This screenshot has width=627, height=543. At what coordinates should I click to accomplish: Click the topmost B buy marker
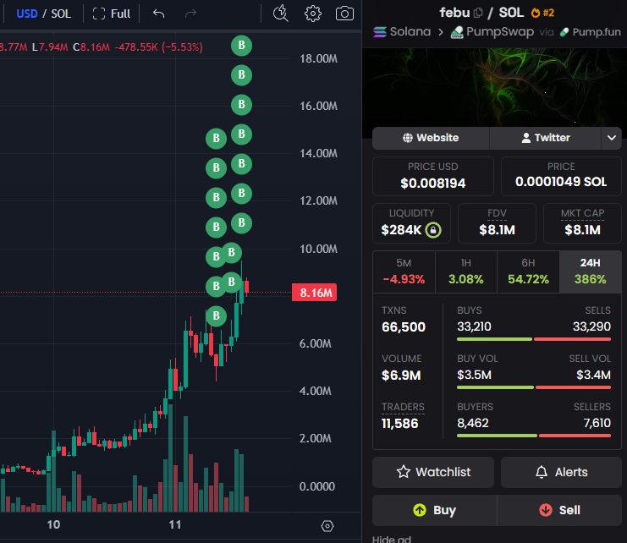point(241,46)
